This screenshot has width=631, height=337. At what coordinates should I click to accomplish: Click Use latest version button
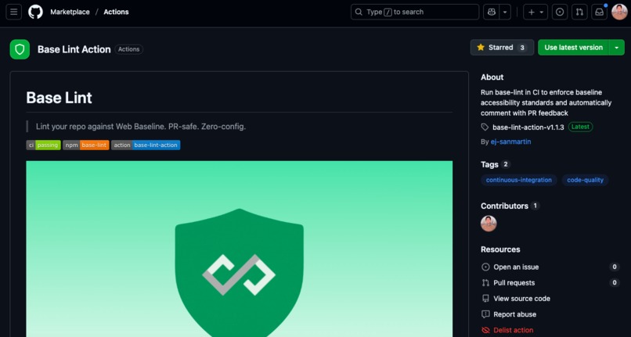click(x=573, y=48)
